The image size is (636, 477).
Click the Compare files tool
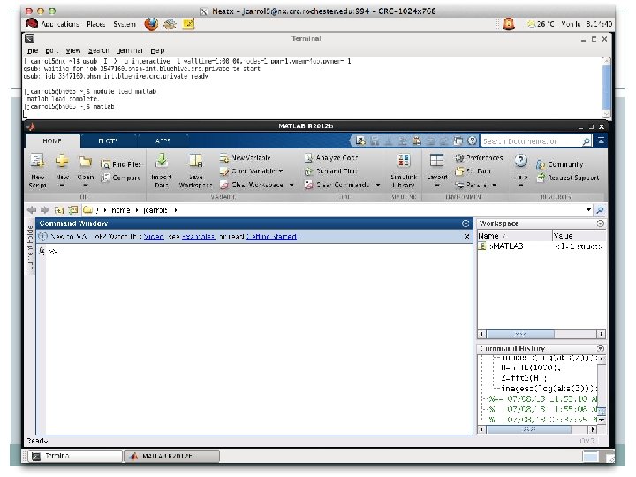click(121, 178)
